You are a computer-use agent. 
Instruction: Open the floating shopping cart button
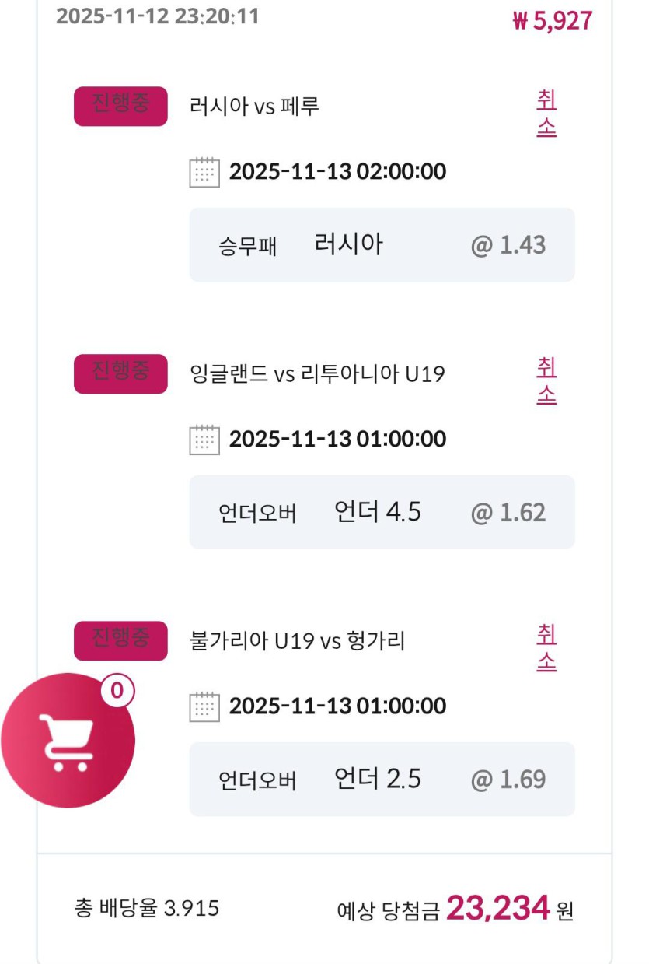point(68,740)
